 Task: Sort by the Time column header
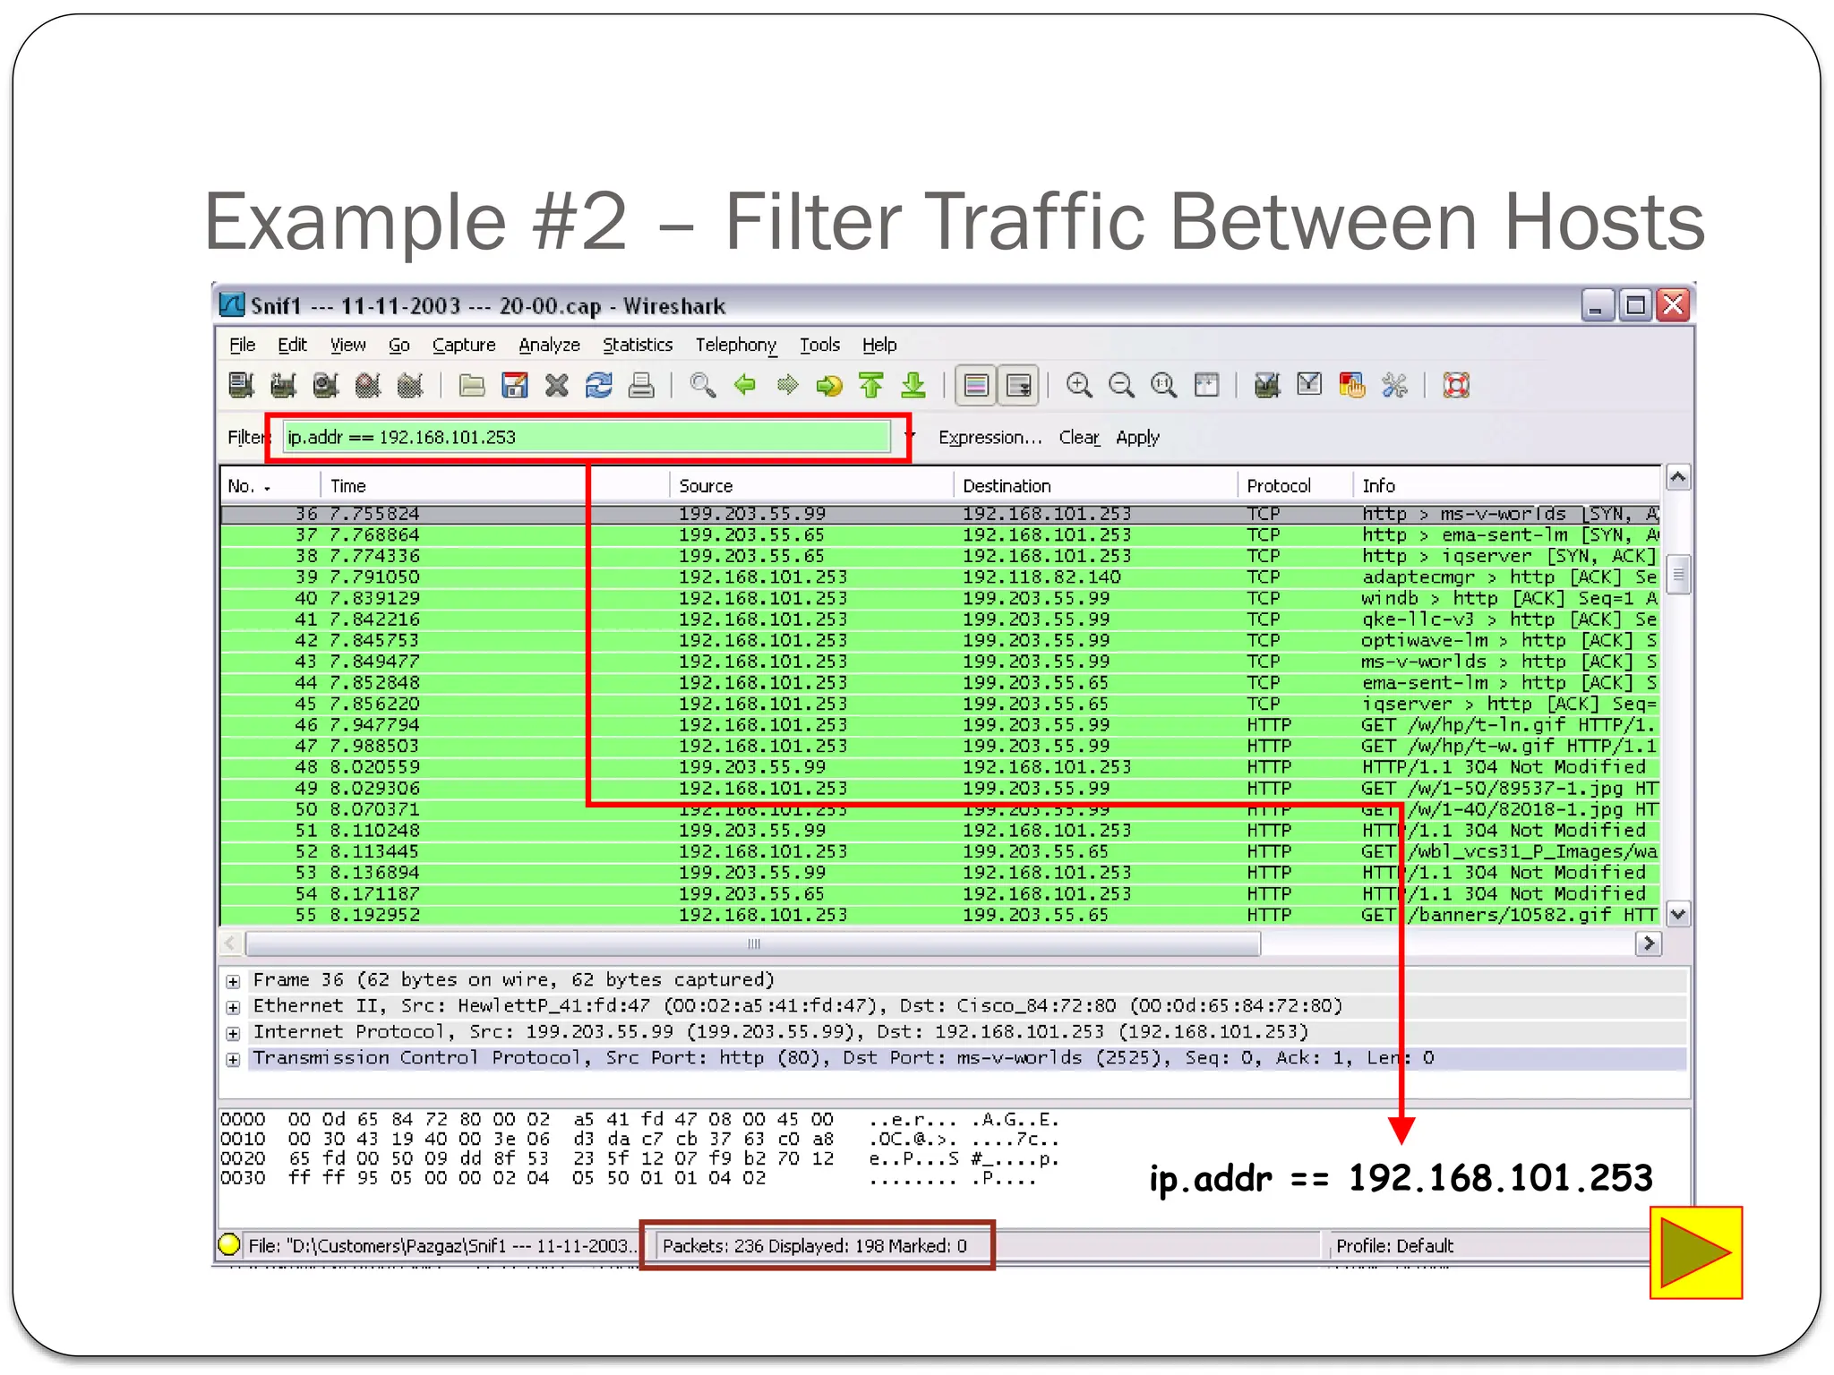point(495,486)
